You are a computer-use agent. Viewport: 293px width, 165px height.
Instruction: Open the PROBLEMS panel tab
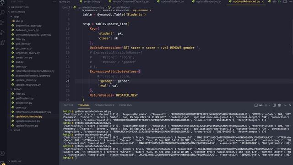tap(125, 105)
